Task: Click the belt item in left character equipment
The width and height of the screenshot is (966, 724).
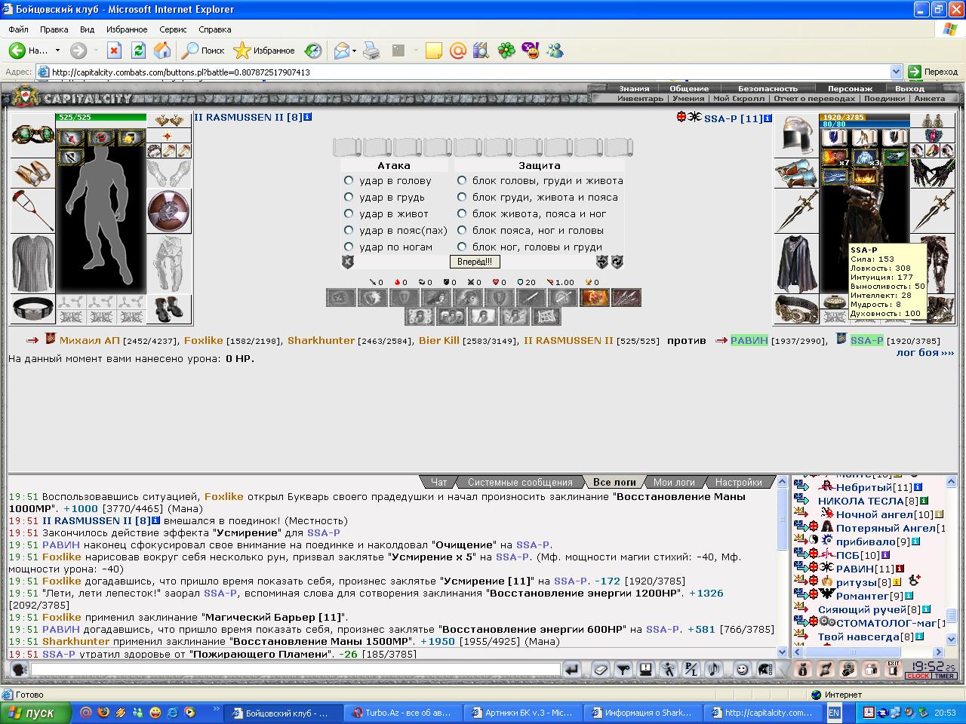Action: [33, 309]
